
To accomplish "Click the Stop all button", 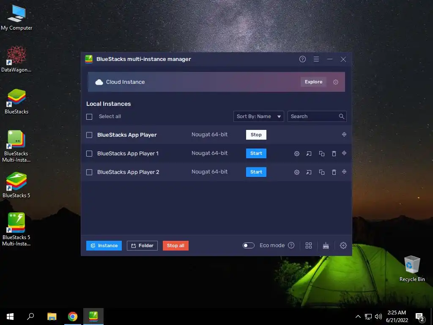I will [175, 245].
